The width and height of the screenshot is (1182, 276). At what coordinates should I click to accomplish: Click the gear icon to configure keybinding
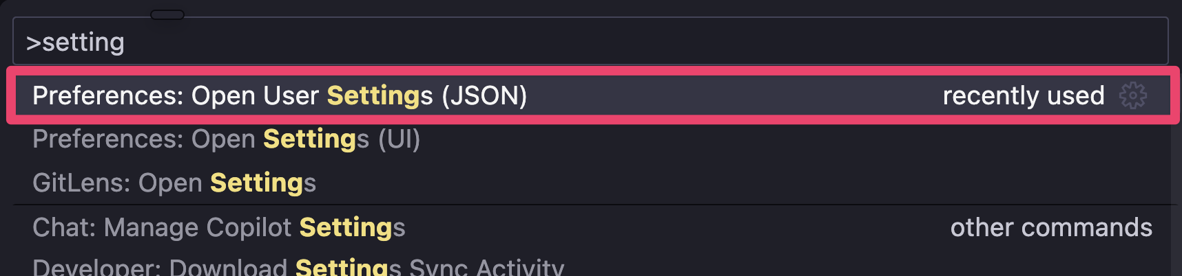pos(1132,95)
